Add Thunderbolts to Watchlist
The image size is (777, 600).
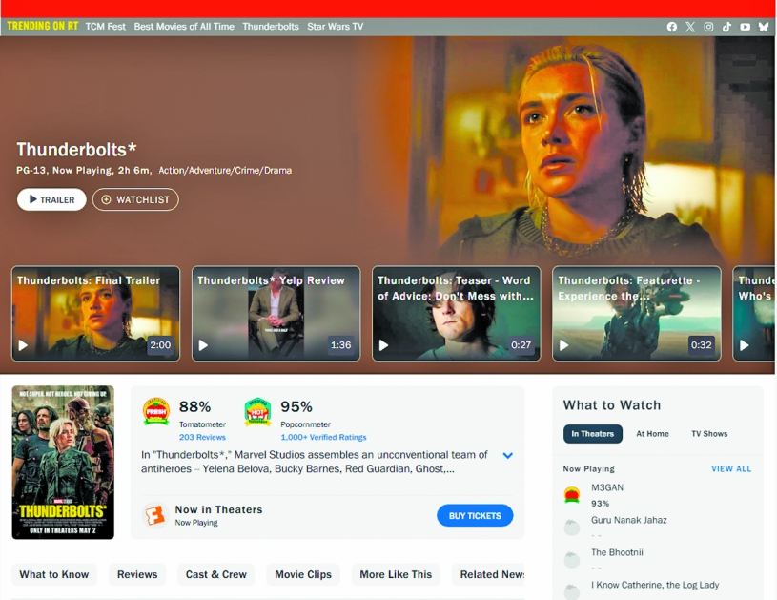click(x=135, y=199)
